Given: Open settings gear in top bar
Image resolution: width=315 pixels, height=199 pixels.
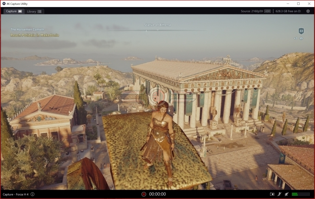Looking at the screenshot, I should click(308, 11).
